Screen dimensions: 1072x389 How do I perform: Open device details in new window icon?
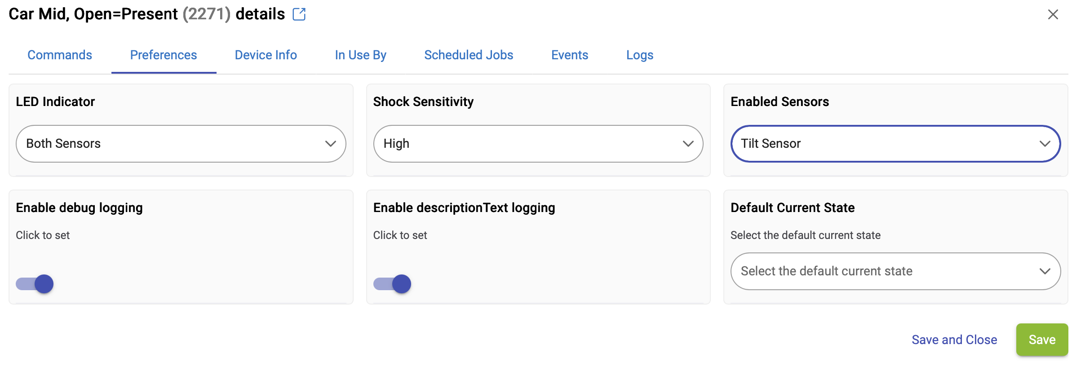pos(299,14)
